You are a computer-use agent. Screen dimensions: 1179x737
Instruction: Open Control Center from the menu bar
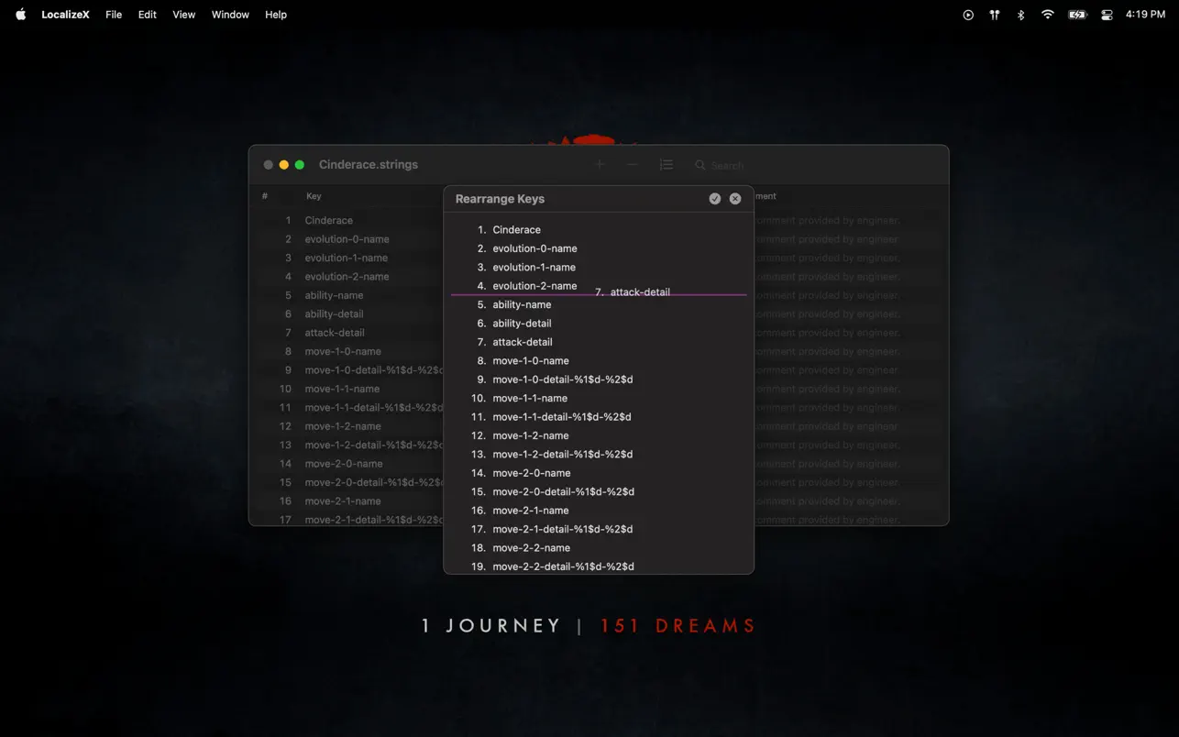click(x=1107, y=14)
